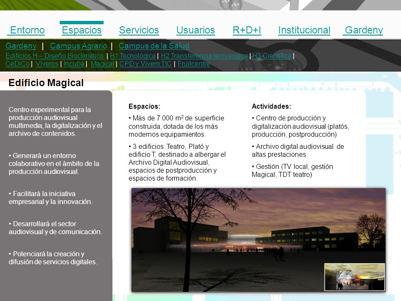The height and width of the screenshot is (301, 401).
Task: Select the '3 edificios: Teatro, Plató' bullet
Action: (x=177, y=162)
